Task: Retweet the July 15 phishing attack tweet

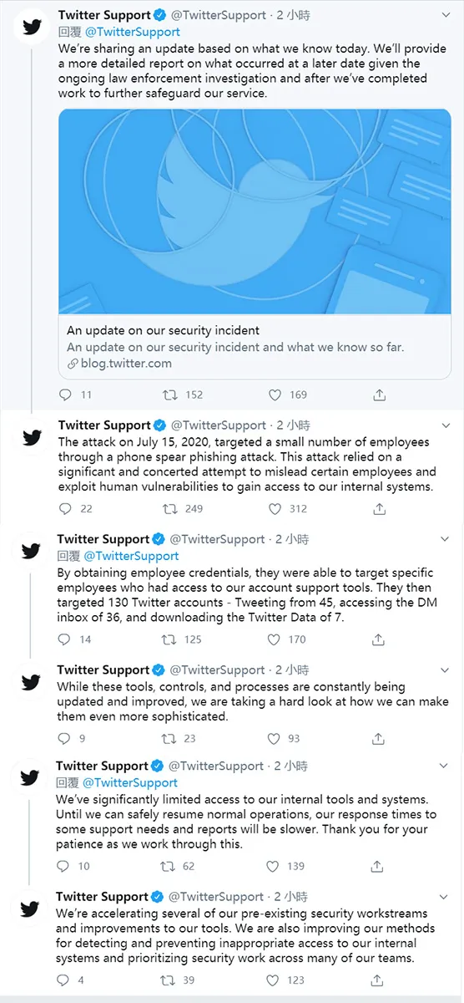Action: [169, 508]
